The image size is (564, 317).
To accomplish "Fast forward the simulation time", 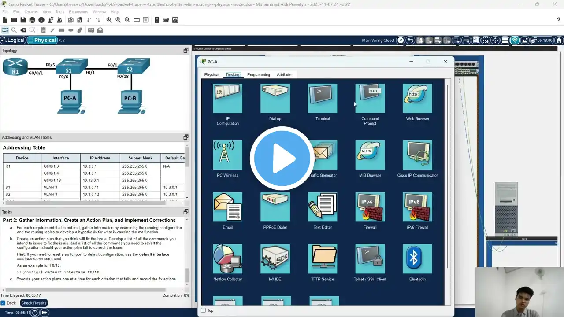I will point(45,313).
